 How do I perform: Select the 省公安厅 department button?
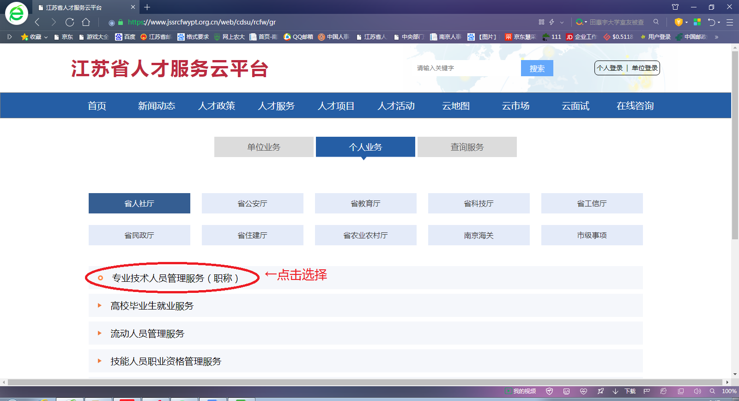pos(253,203)
